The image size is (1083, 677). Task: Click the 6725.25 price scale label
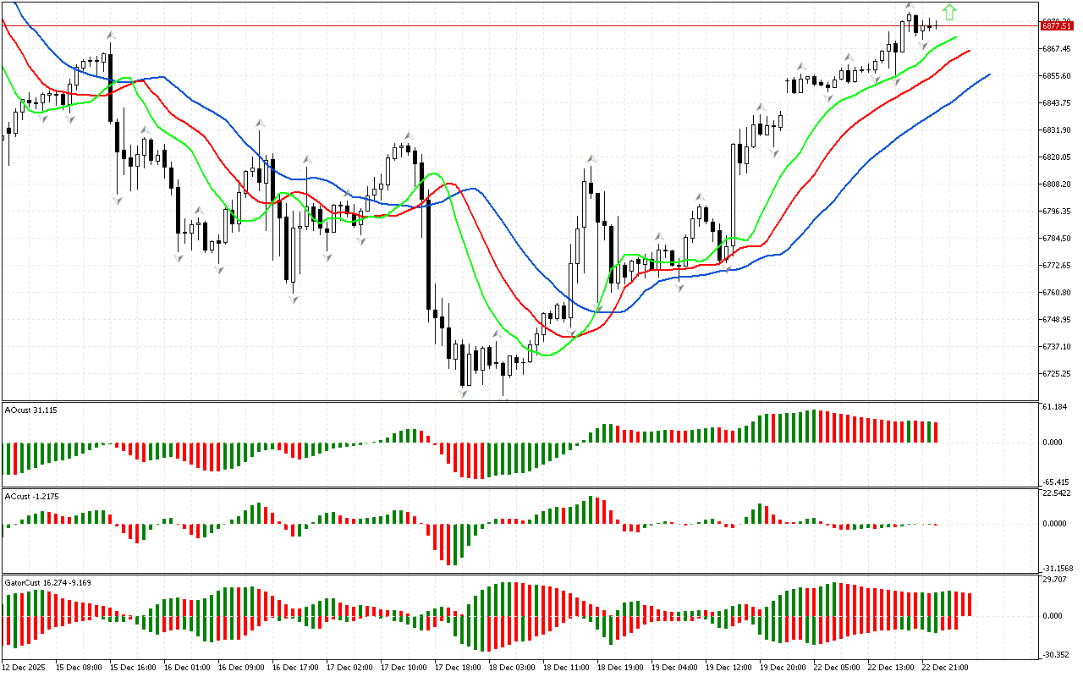point(1058,374)
